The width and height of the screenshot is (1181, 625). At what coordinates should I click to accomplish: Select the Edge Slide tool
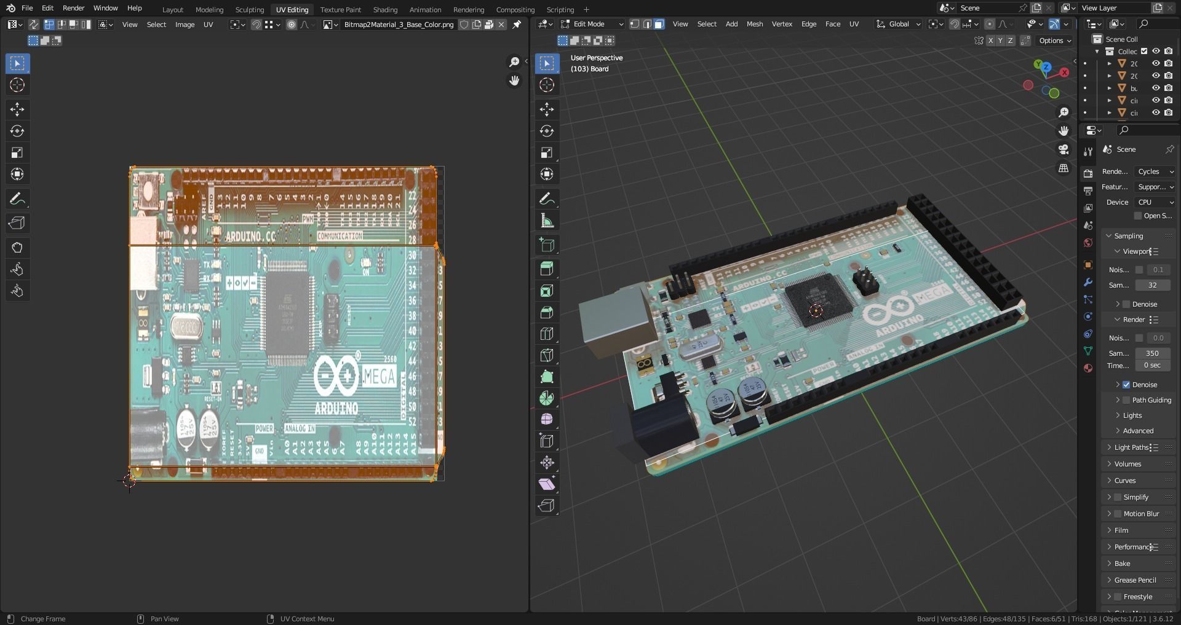point(547,441)
